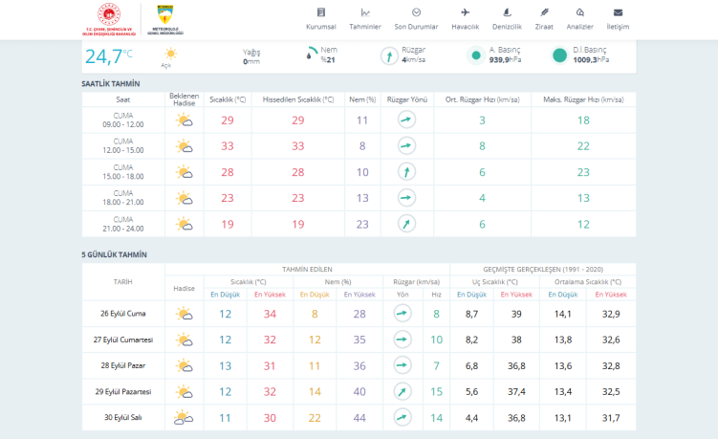The width and height of the screenshot is (718, 439).
Task: Click the CUMA 12.00 - 15.00 time cell
Action: (x=123, y=146)
